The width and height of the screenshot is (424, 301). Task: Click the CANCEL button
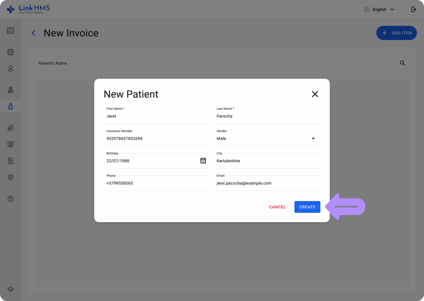point(277,207)
